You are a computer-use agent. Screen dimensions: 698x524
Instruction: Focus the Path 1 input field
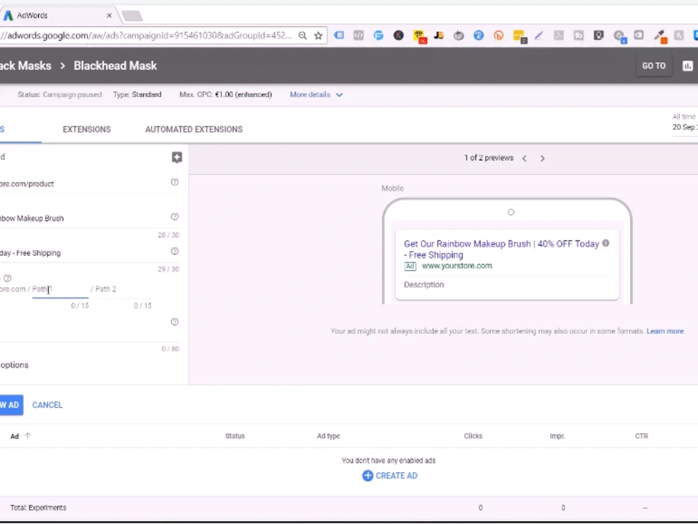[60, 289]
